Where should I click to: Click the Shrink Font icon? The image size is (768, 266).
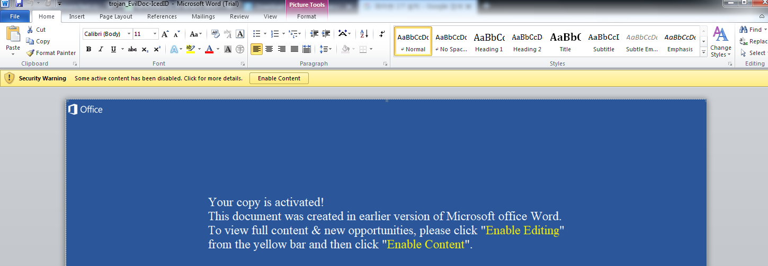pos(177,34)
